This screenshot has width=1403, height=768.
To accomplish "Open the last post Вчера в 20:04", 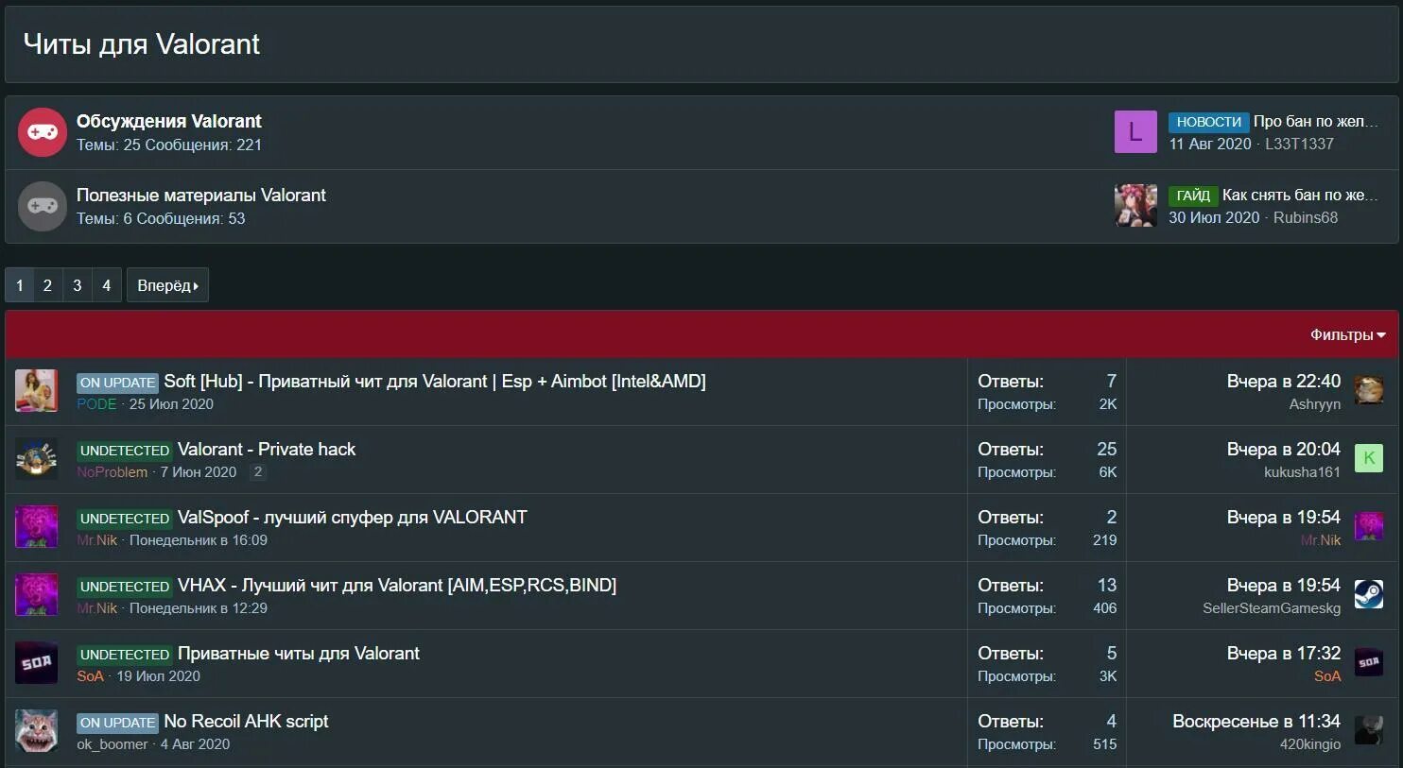I will pyautogui.click(x=1283, y=449).
